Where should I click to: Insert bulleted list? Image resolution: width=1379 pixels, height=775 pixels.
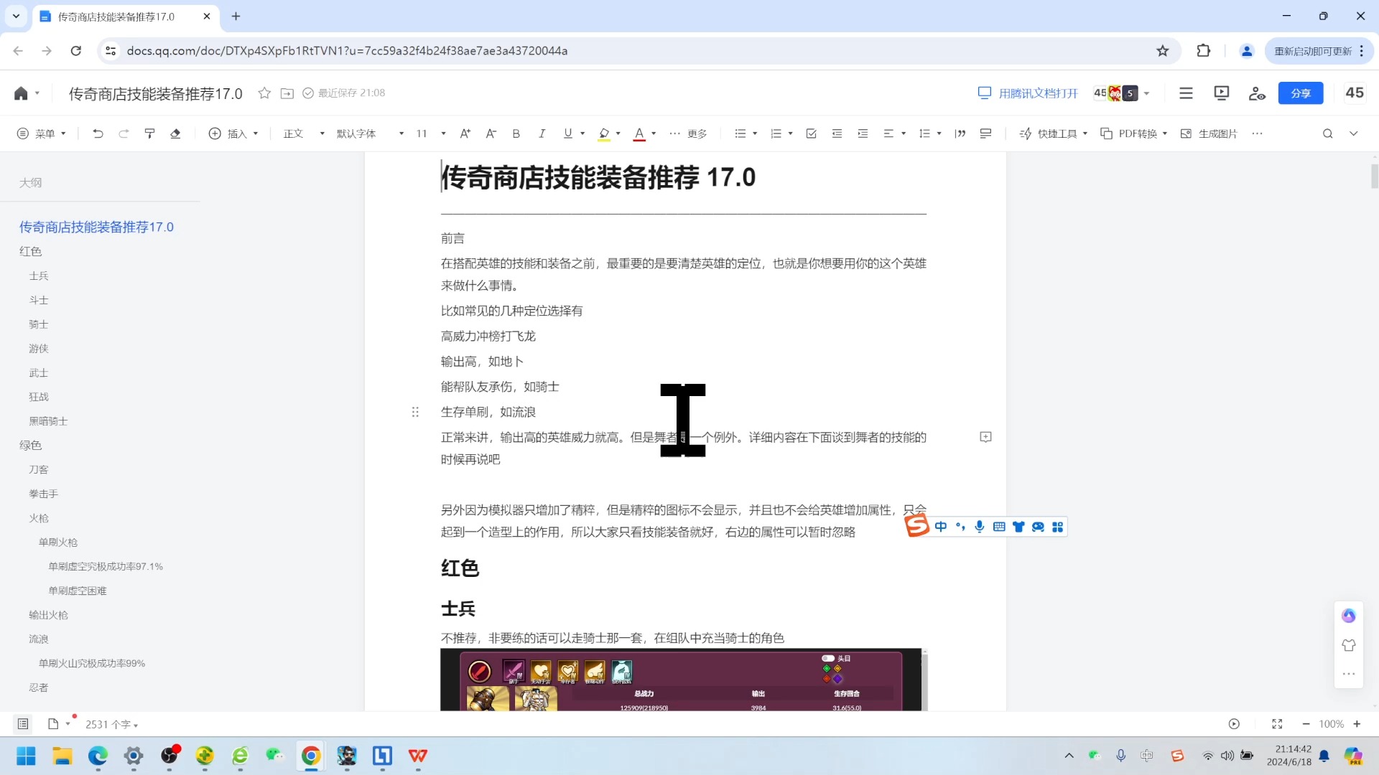click(740, 133)
